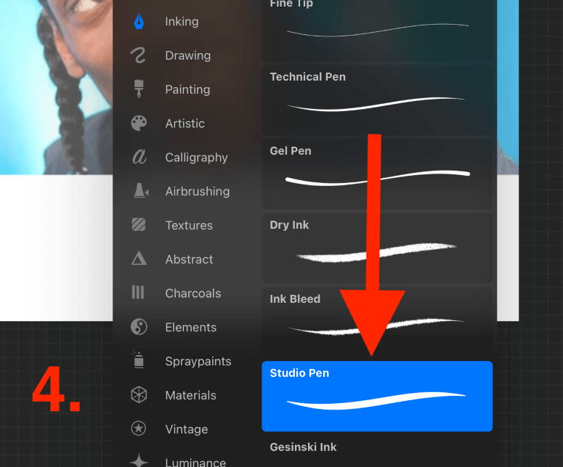The height and width of the screenshot is (467, 563).
Task: Switch to the Abstract brush set
Action: click(189, 259)
